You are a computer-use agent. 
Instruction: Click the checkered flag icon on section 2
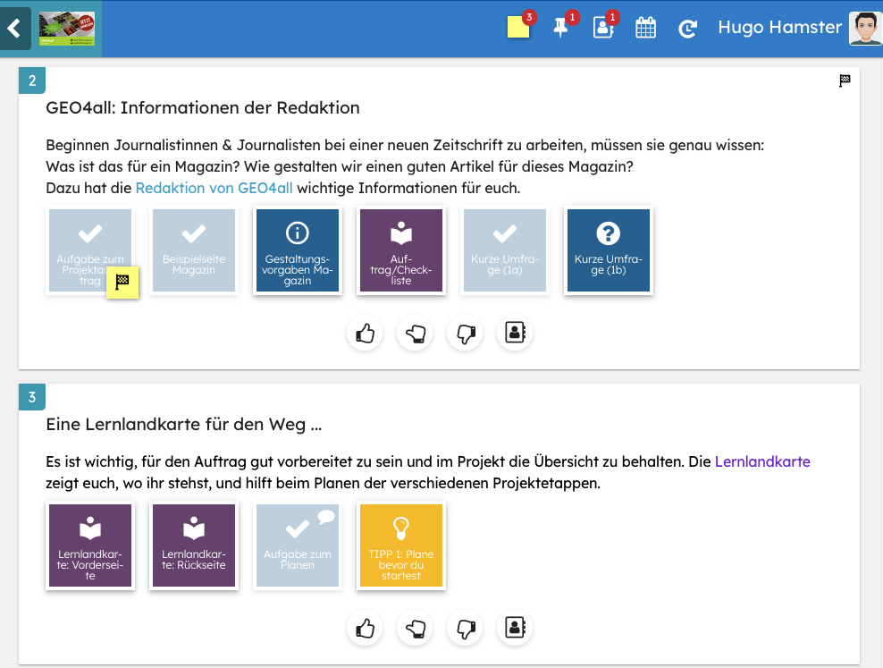(x=844, y=80)
